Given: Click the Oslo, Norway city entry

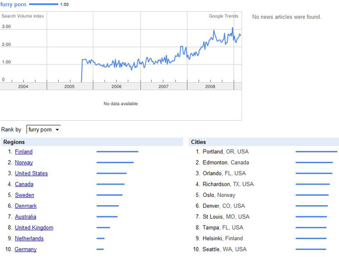Looking at the screenshot, I should pyautogui.click(x=219, y=195).
